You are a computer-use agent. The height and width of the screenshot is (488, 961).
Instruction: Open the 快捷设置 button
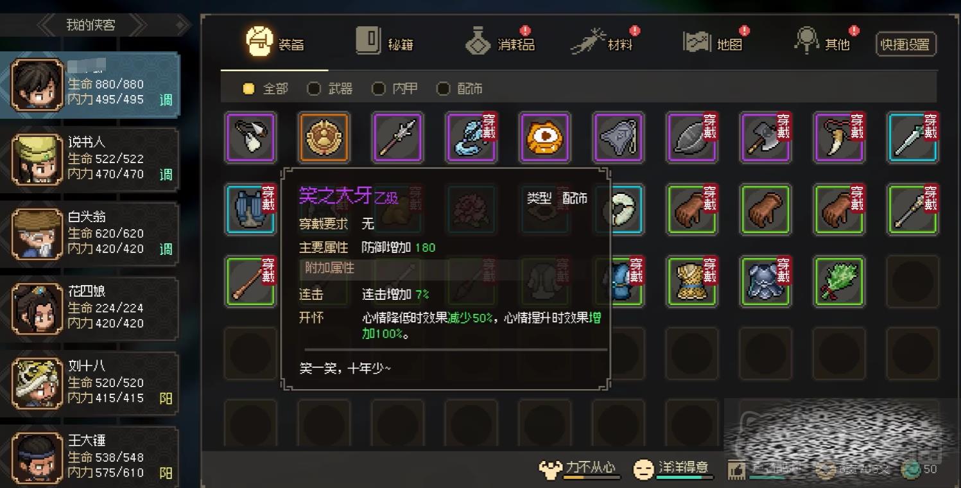coord(906,44)
